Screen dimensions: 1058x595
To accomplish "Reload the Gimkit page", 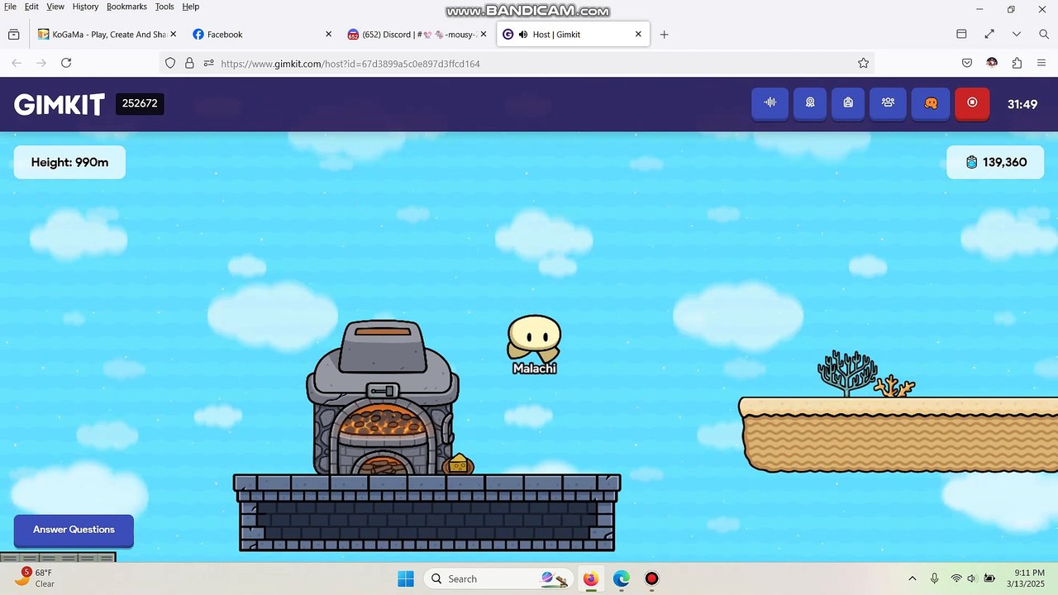I will point(66,63).
